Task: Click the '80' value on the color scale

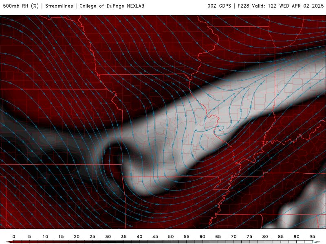Action: [265, 237]
